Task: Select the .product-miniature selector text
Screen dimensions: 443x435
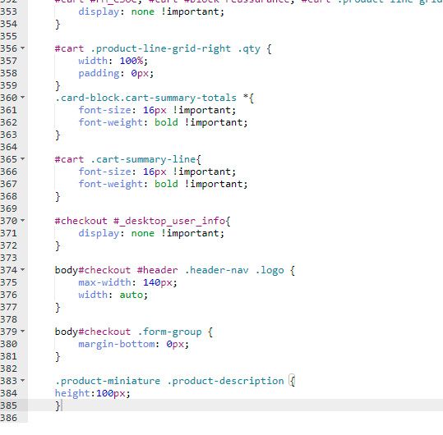Action: [108, 381]
